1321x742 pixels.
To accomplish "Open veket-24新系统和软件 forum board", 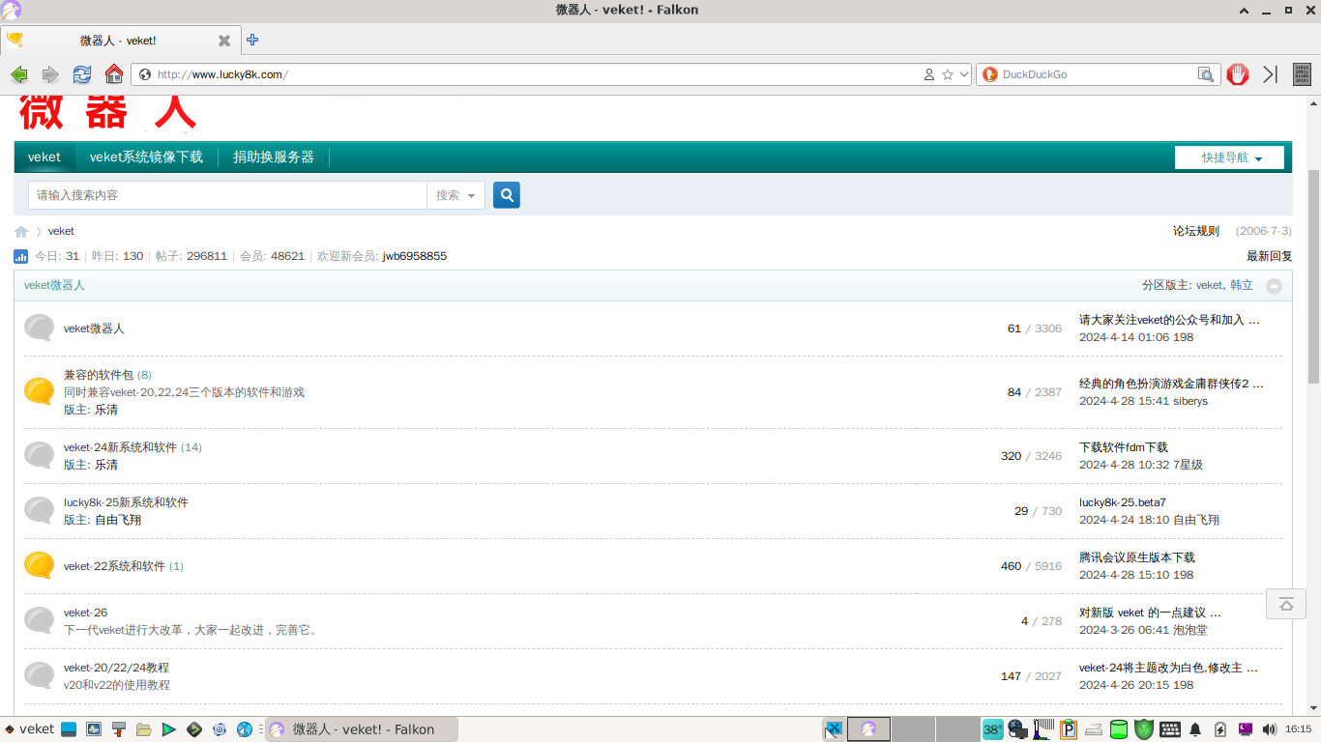I will tap(120, 447).
